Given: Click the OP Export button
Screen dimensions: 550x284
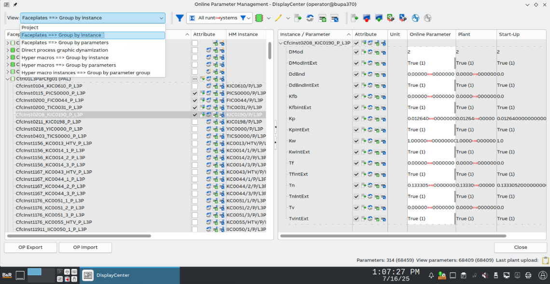Looking at the screenshot, I should tap(30, 247).
